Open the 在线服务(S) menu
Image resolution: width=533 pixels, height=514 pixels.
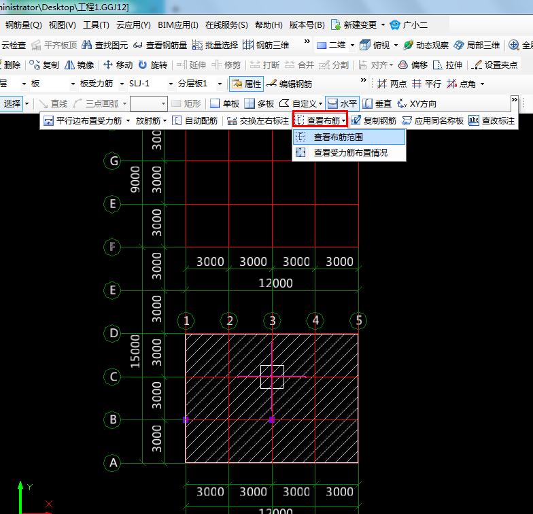(x=226, y=24)
